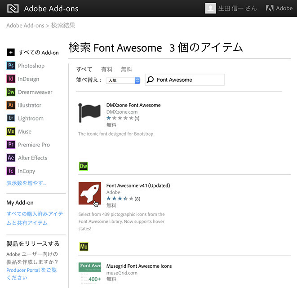Click star rating of Font Awesome v4.1
The image size is (297, 288).
click(120, 199)
